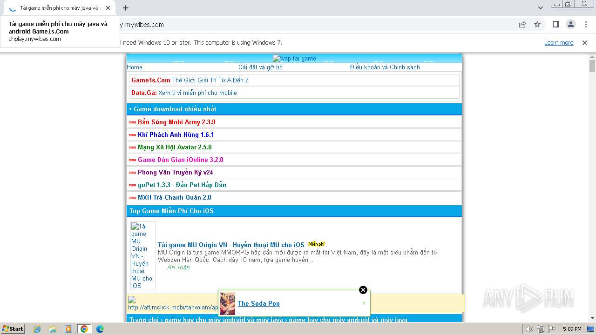The image size is (596, 335).
Task: Open the Learn more link in the infobar
Action: pos(559,43)
